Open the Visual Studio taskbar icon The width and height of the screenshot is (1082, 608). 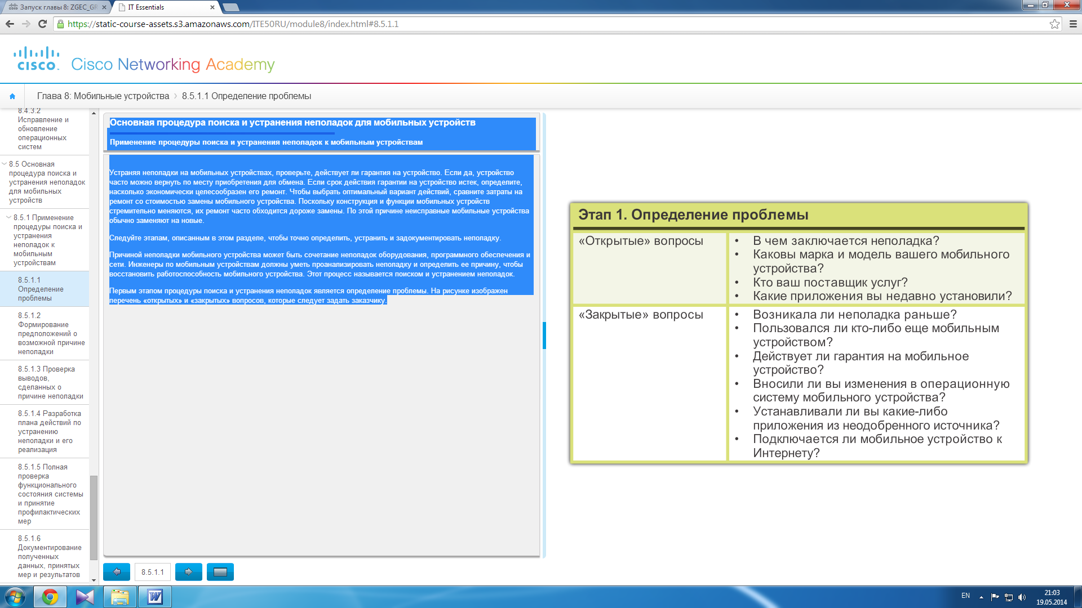pos(85,597)
